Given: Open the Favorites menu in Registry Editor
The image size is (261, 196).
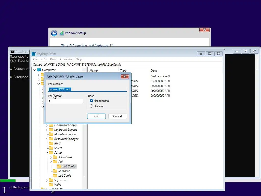Looking at the screenshot, I should point(66,59).
